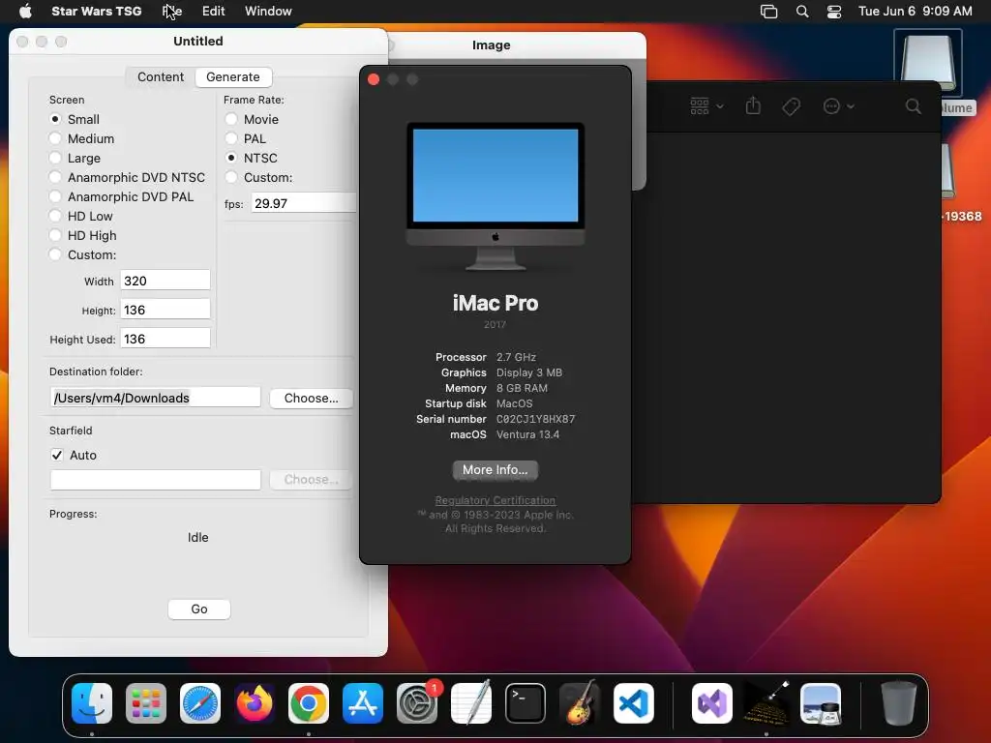Click the Serial number C02CJ1Y8HX87
Screen dimensions: 991x743
pos(535,419)
